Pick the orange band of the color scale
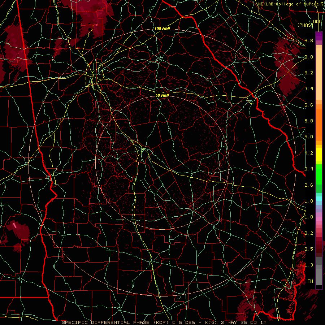Viewport: 325px width, 325px height. pyautogui.click(x=319, y=124)
